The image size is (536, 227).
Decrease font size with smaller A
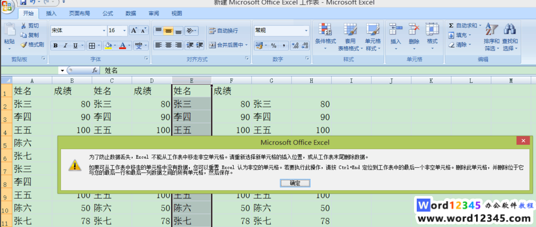(143, 30)
